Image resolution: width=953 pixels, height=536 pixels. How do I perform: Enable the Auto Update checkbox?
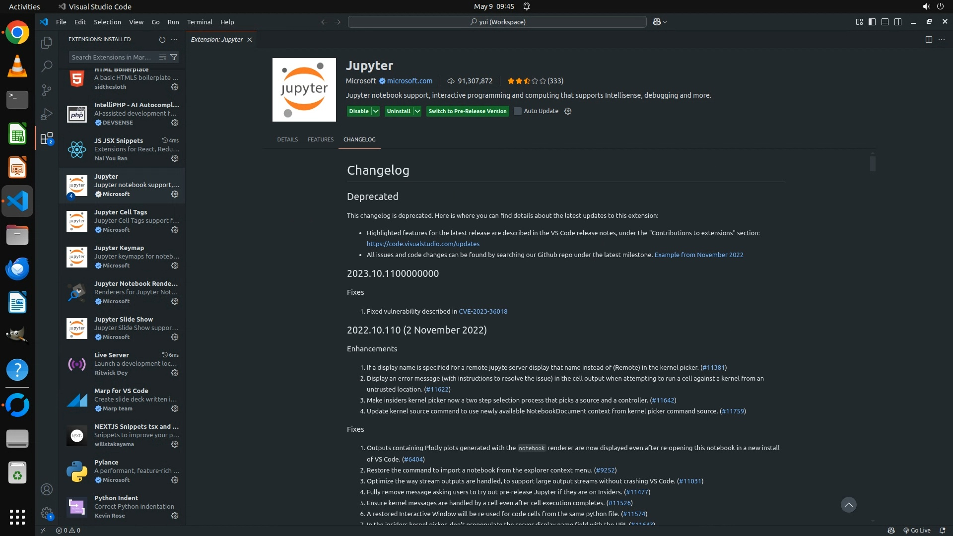pos(518,111)
